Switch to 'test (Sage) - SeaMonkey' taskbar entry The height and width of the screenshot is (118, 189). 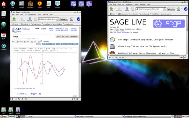point(98,117)
